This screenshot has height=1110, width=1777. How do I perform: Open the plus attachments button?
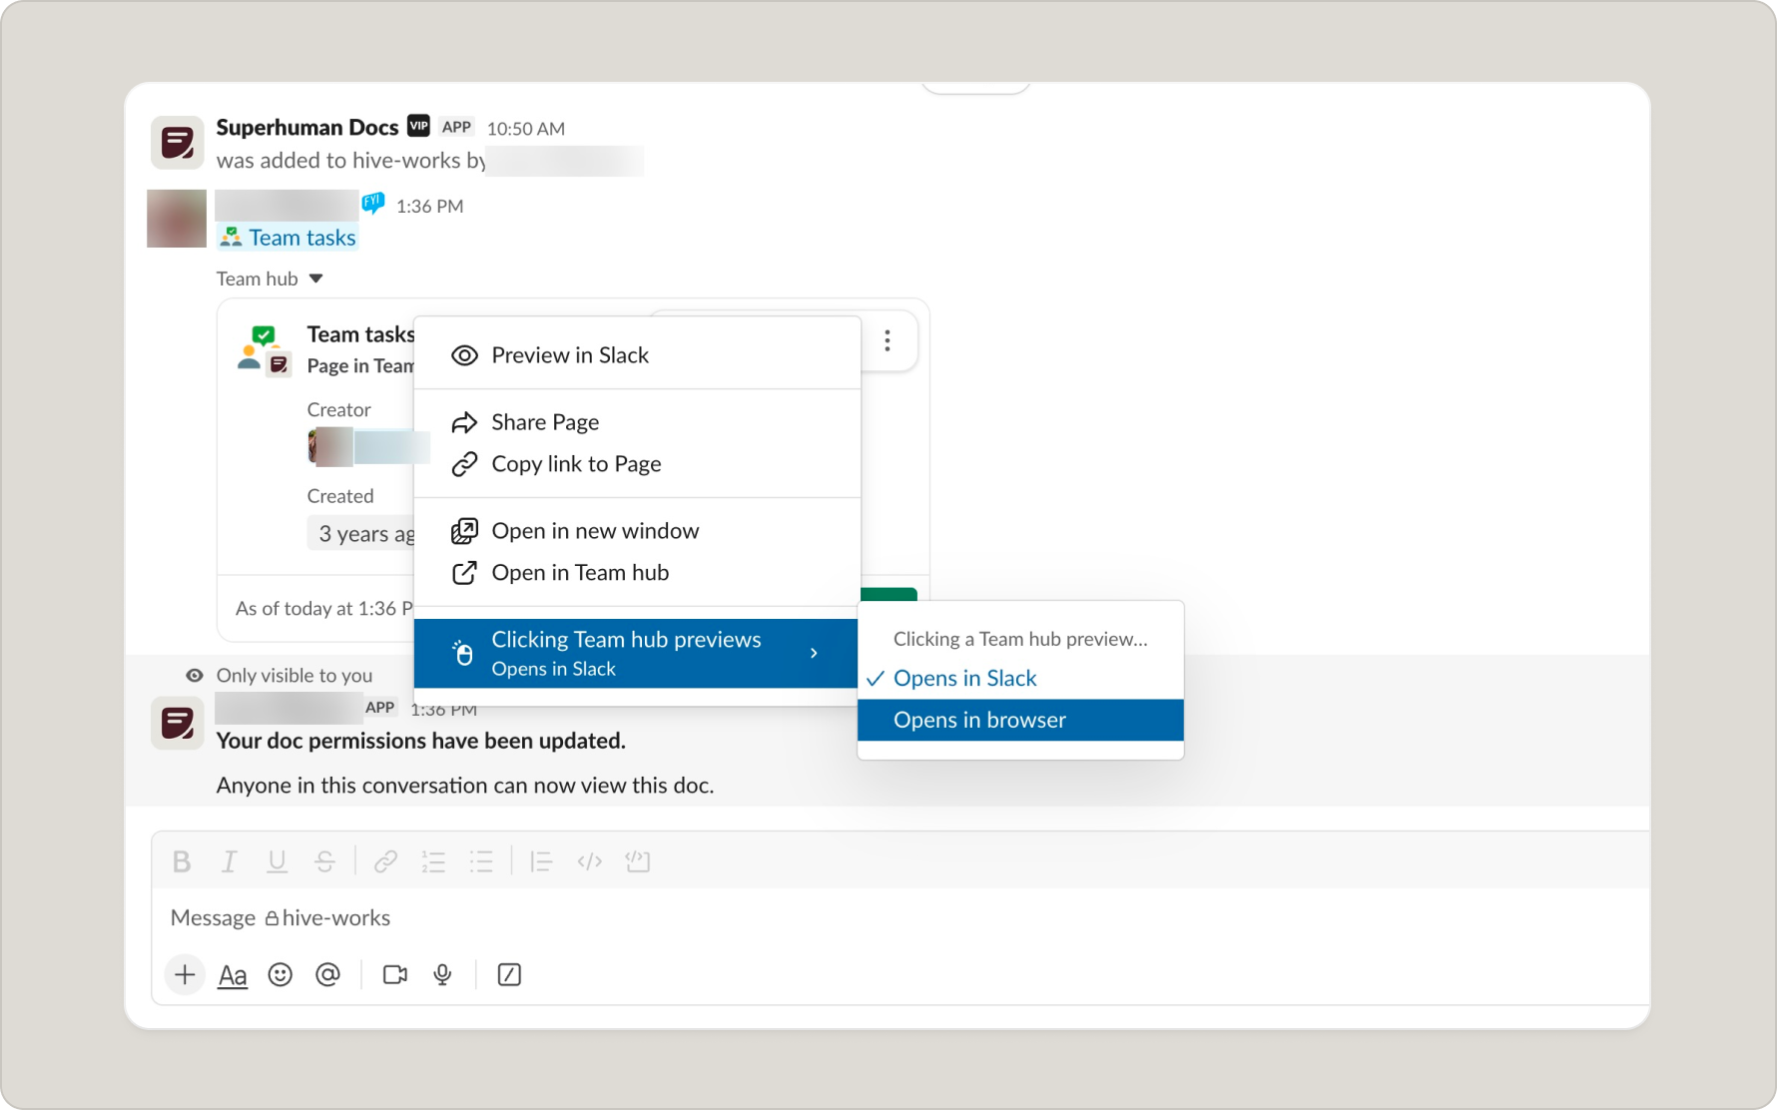(x=185, y=974)
